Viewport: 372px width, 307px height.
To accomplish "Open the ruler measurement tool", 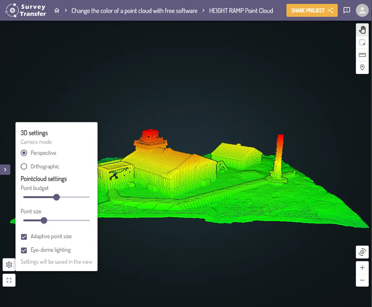I will click(362, 55).
